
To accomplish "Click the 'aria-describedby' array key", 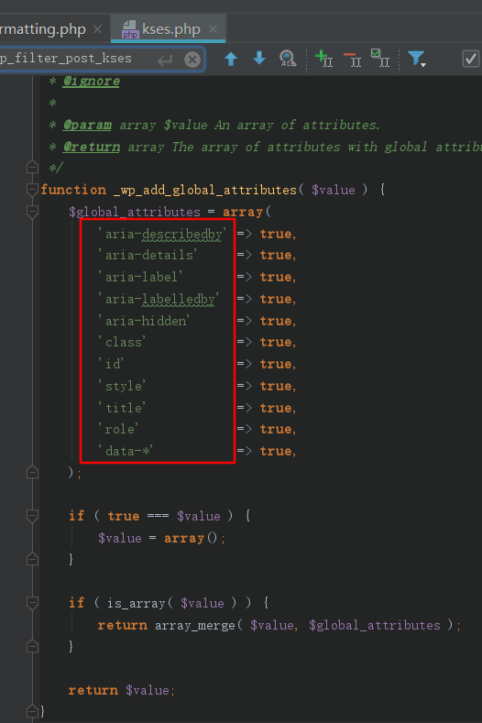I will tap(162, 235).
